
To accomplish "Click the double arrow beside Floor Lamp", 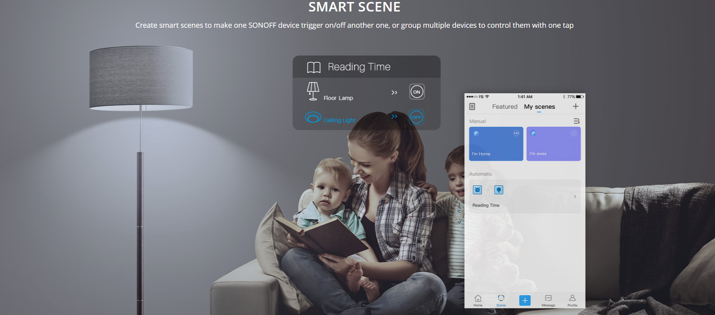I will pyautogui.click(x=394, y=92).
